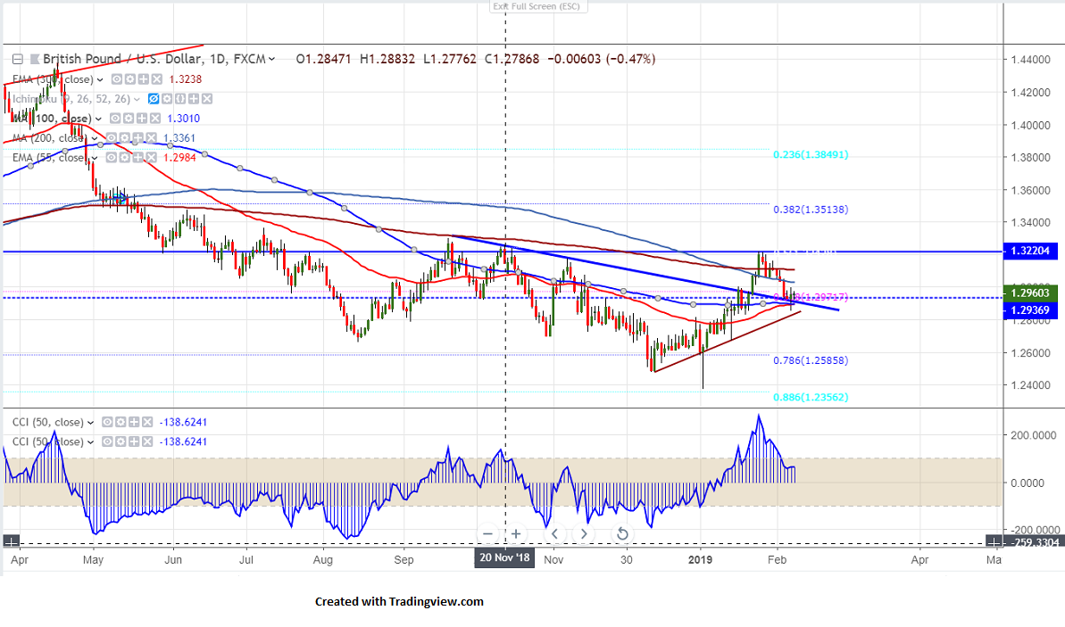Expand the MA (100, close) dropdown arrow
Screen dimensions: 1065x627
98,119
